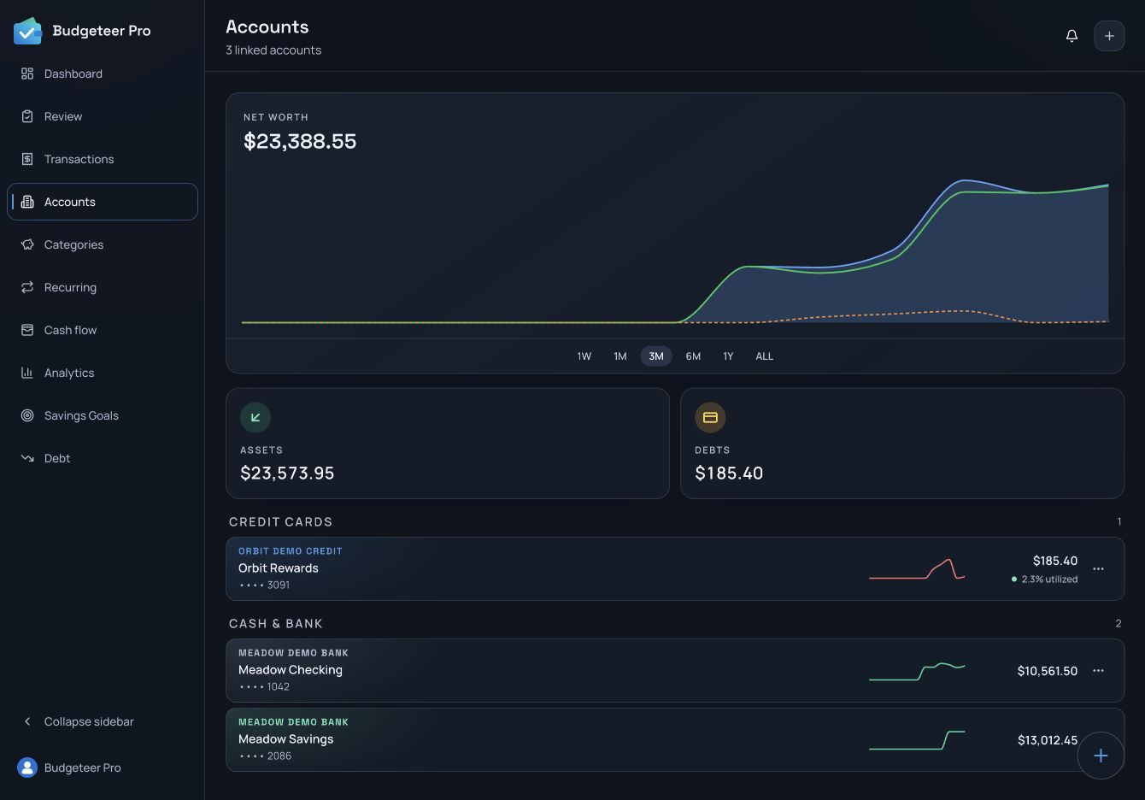Open the Meadow Savings account row
Screen dimensions: 1145x800
pos(675,740)
